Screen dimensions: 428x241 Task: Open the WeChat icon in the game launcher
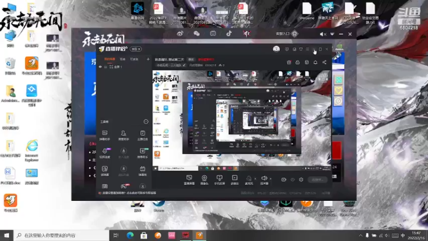point(196,34)
